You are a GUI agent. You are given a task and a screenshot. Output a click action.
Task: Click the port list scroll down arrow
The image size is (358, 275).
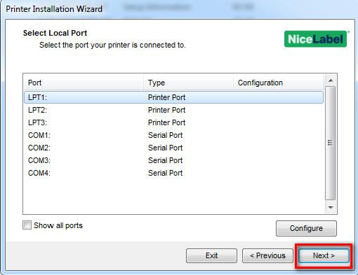tap(331, 207)
